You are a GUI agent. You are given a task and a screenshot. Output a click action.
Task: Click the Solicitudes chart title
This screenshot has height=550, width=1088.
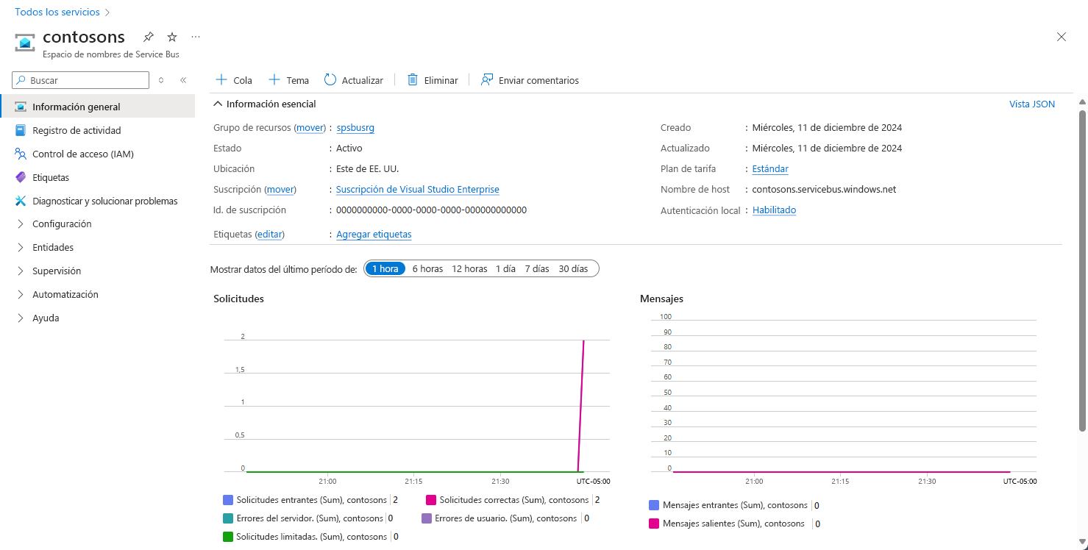coord(238,299)
